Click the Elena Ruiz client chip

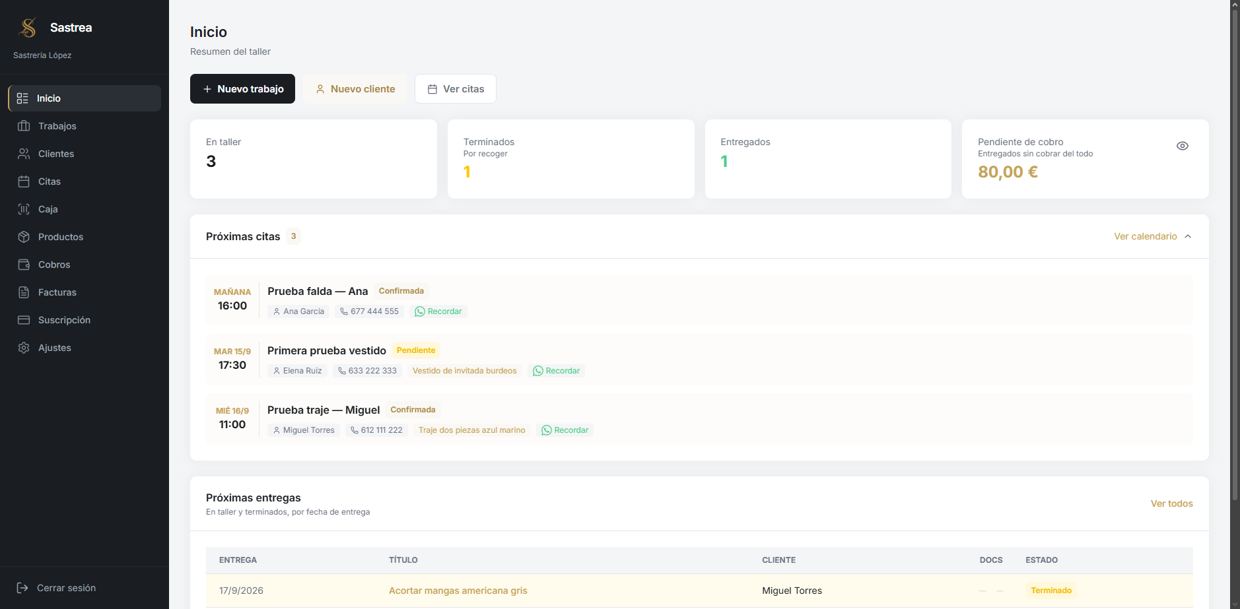(297, 371)
